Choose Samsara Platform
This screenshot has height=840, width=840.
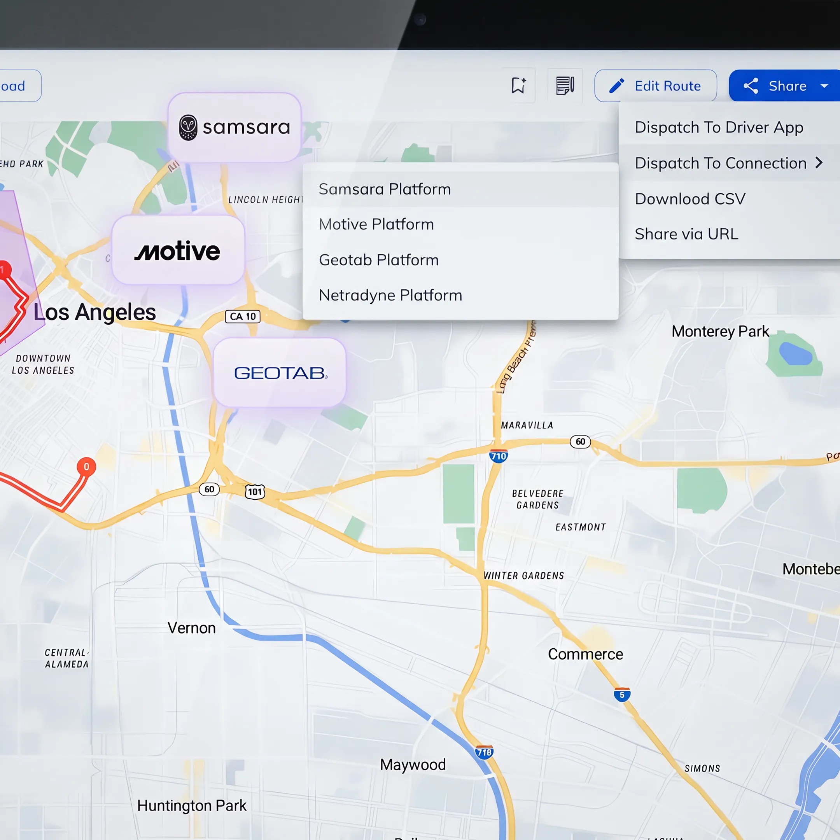point(460,189)
